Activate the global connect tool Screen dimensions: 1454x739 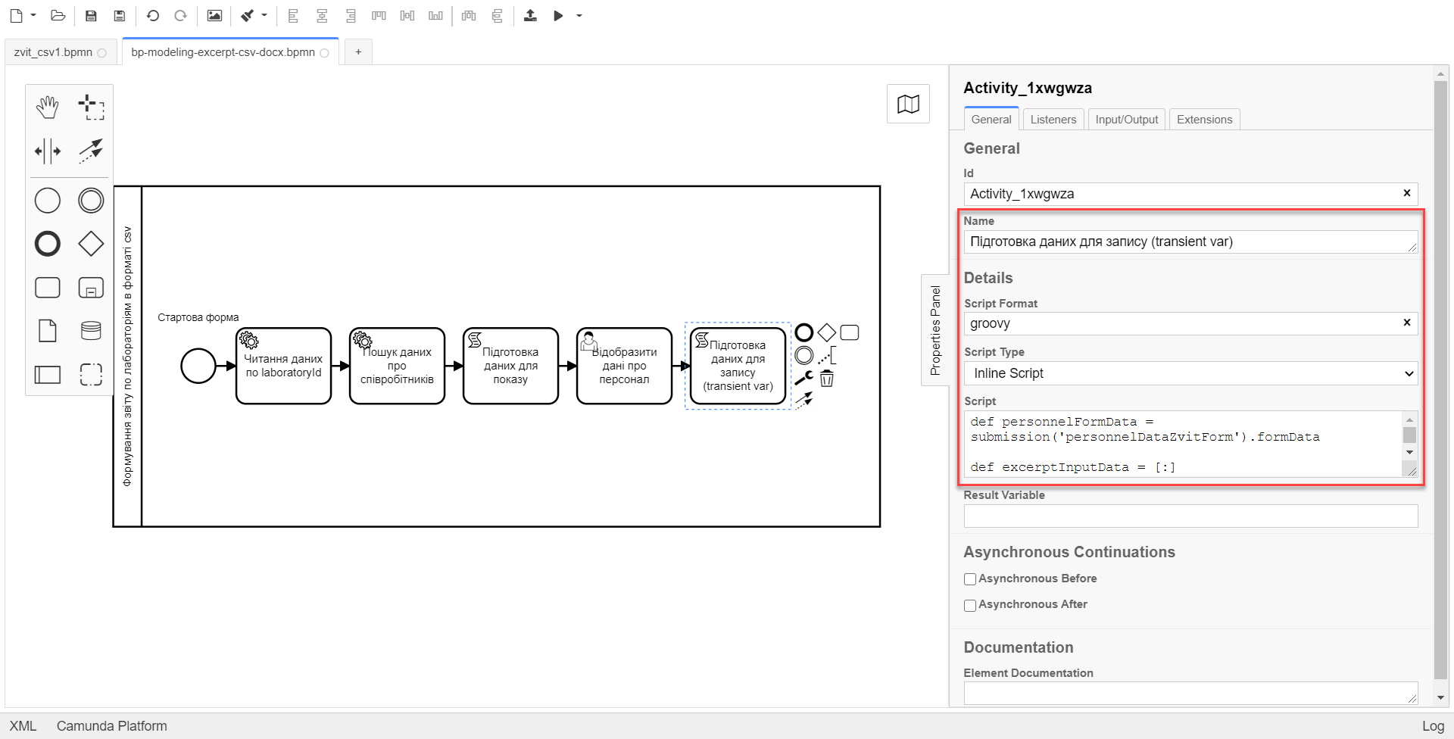[x=91, y=151]
